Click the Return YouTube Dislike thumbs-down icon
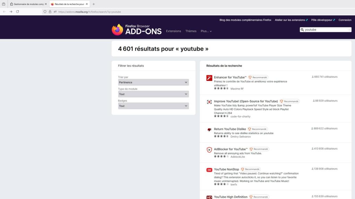Image resolution: width=355 pixels, height=199 pixels. (209, 130)
